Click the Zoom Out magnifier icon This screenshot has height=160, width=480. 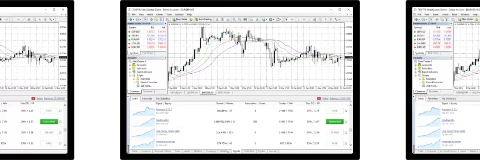(x=240, y=19)
